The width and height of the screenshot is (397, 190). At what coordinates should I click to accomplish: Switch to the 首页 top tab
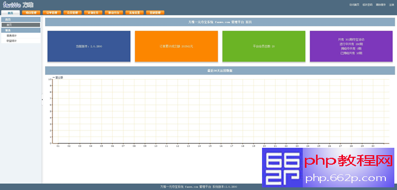11,13
